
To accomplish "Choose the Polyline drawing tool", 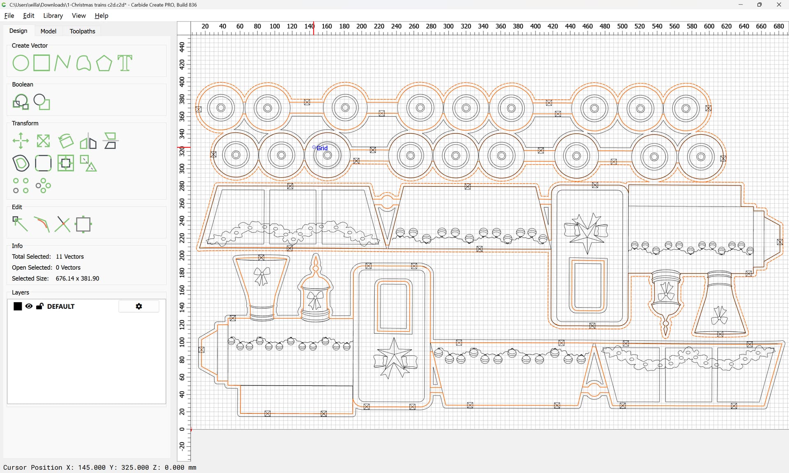I will click(62, 63).
